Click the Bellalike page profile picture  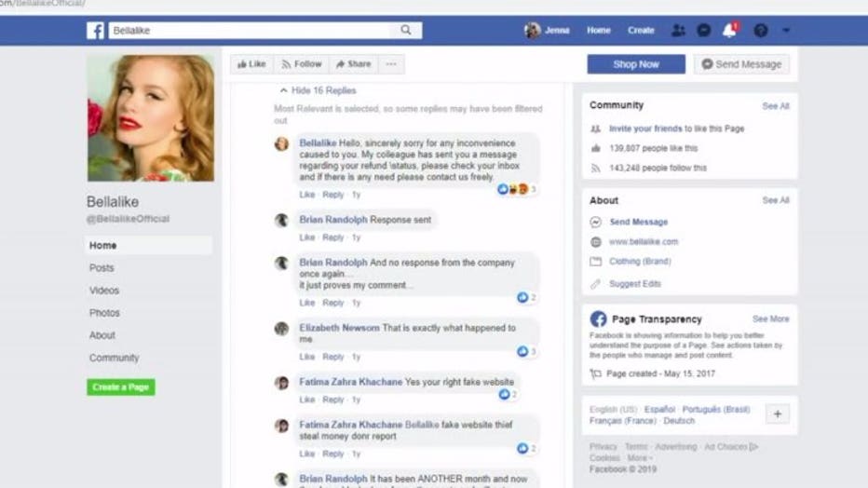(x=151, y=118)
